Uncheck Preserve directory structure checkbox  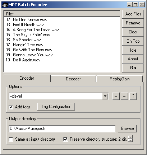[65, 139]
